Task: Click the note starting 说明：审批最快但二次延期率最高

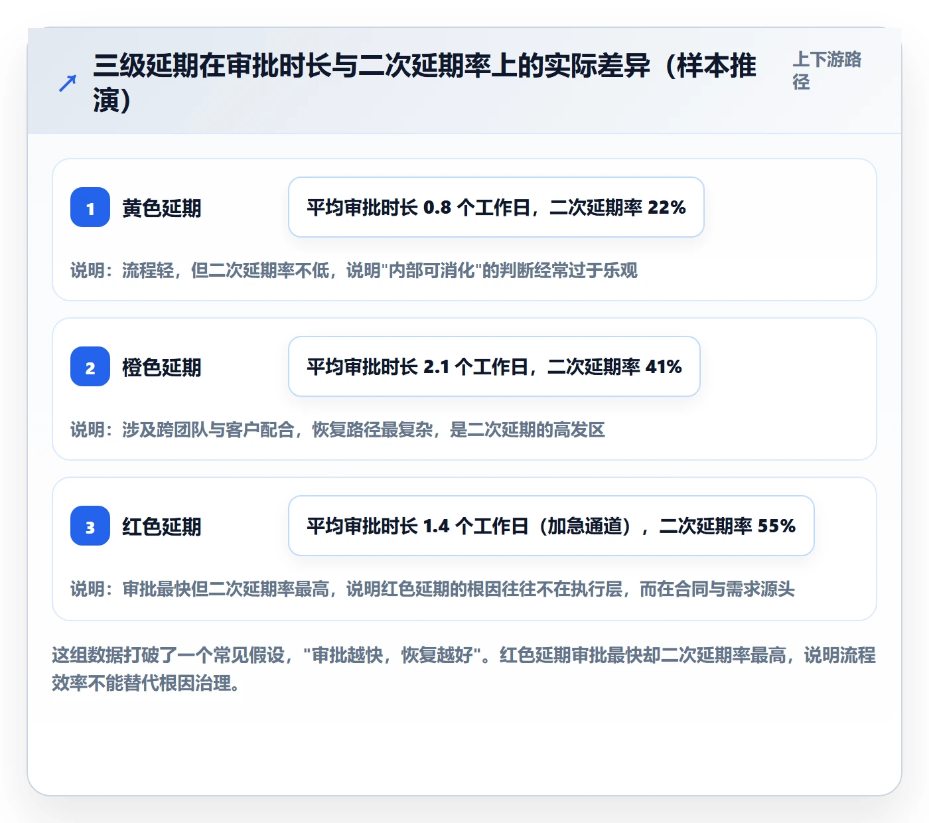Action: (x=433, y=589)
